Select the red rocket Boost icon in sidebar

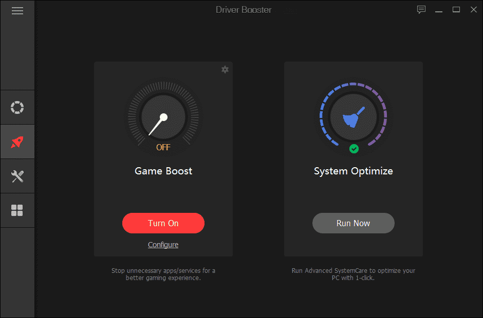[x=17, y=142]
